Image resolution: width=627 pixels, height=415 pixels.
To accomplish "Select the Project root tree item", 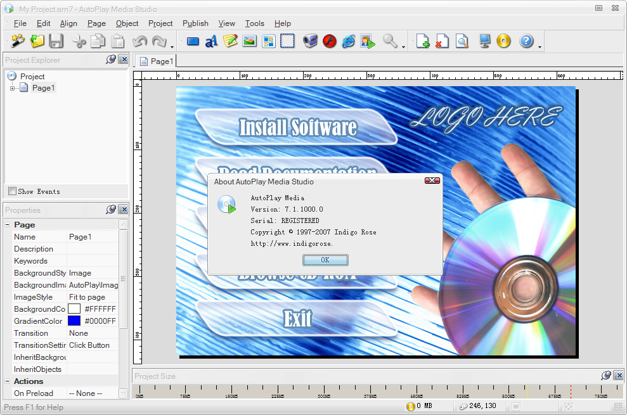I will [32, 77].
